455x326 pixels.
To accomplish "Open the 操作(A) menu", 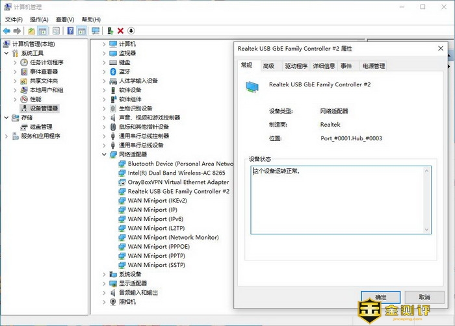I will click(x=39, y=19).
